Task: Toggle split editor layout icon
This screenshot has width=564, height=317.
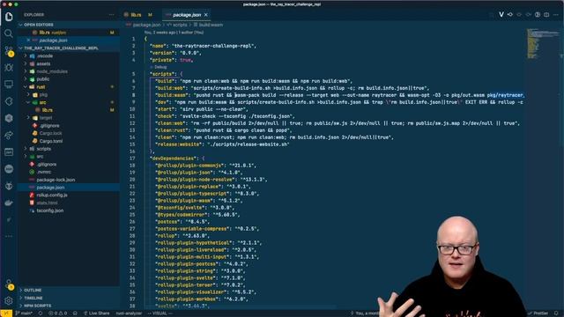Action: coord(546,15)
